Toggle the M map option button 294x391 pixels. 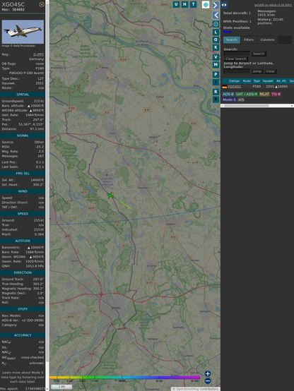(x=216, y=65)
